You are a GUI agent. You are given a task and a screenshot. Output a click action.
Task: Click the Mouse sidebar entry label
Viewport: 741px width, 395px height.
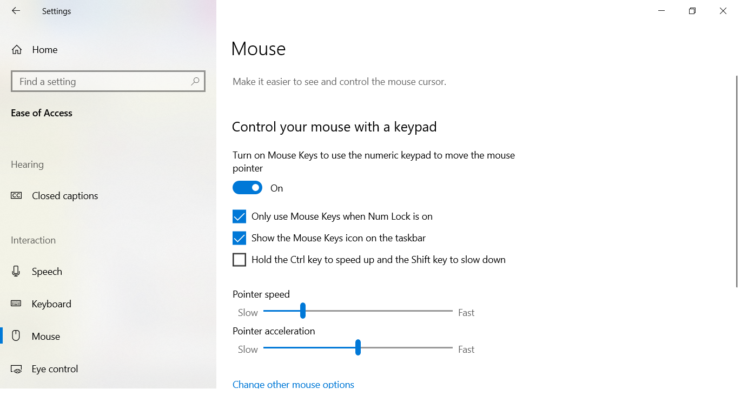(47, 336)
